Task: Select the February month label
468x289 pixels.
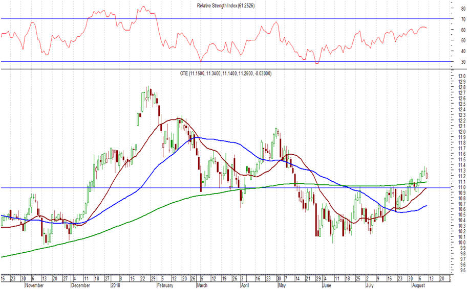Action: click(165, 285)
